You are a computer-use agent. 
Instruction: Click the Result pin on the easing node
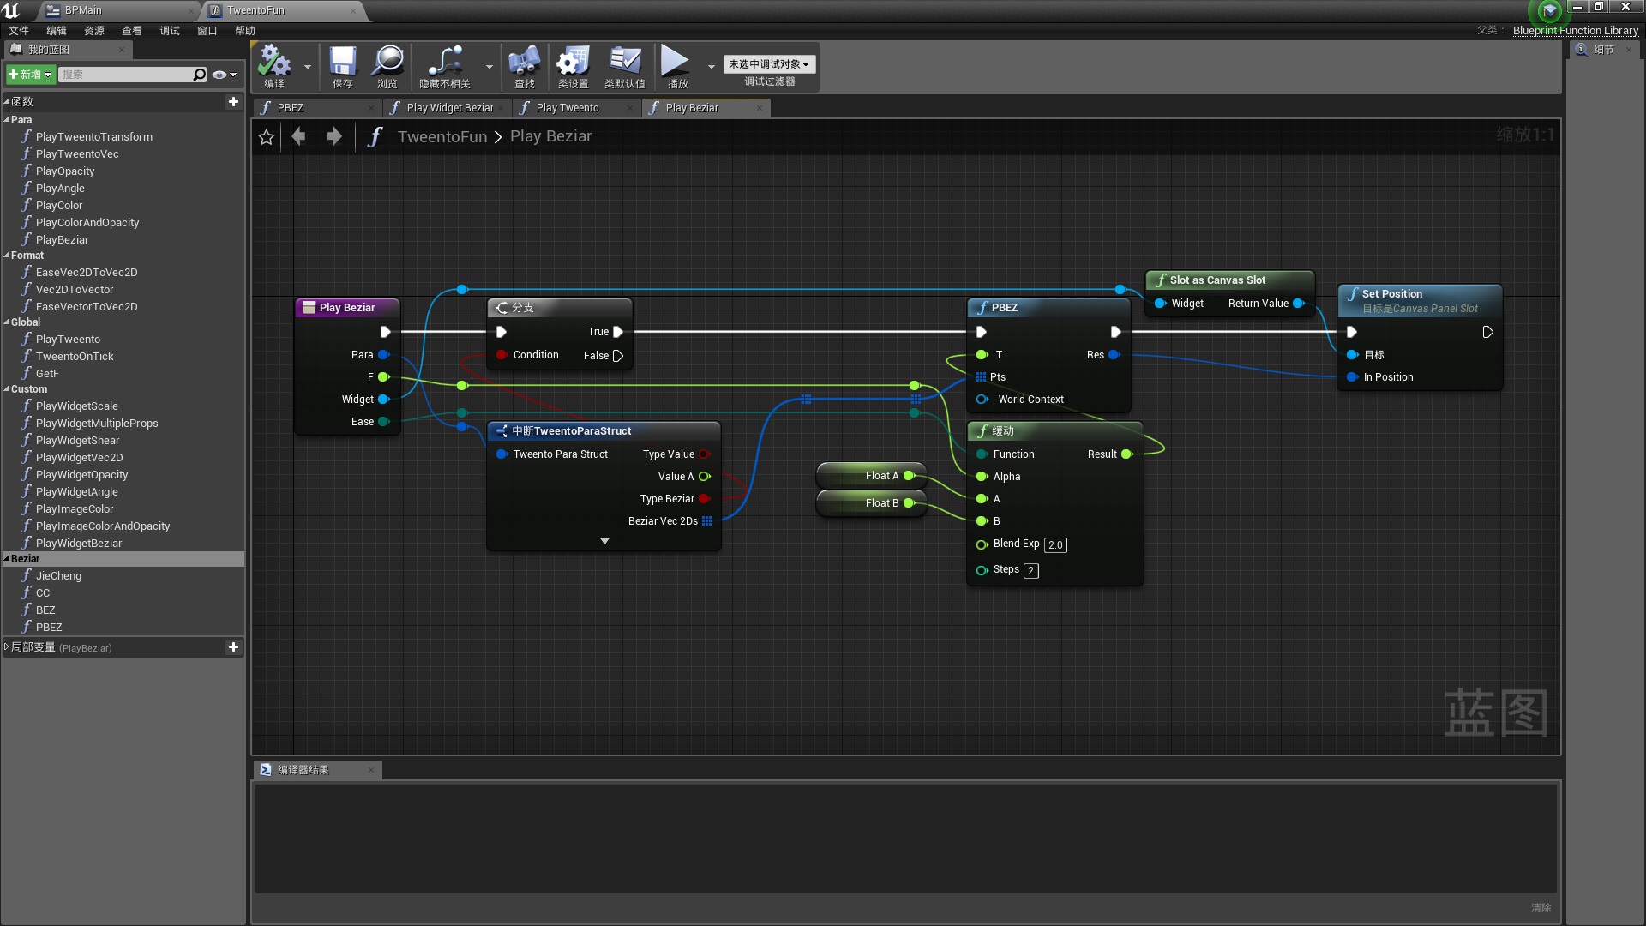1127,454
